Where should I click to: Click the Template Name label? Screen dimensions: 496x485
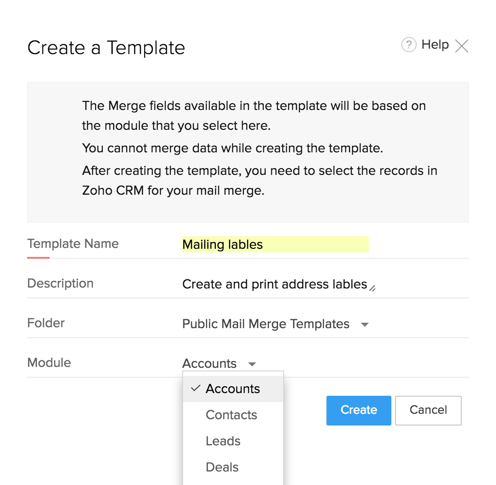[x=73, y=244]
